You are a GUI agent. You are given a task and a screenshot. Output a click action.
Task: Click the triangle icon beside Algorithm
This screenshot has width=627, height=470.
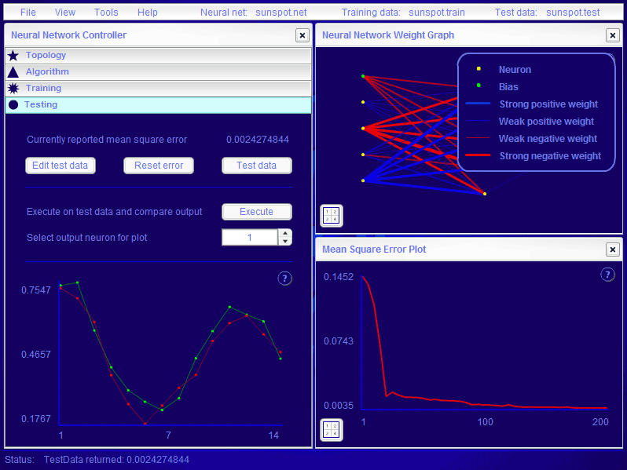click(x=13, y=72)
